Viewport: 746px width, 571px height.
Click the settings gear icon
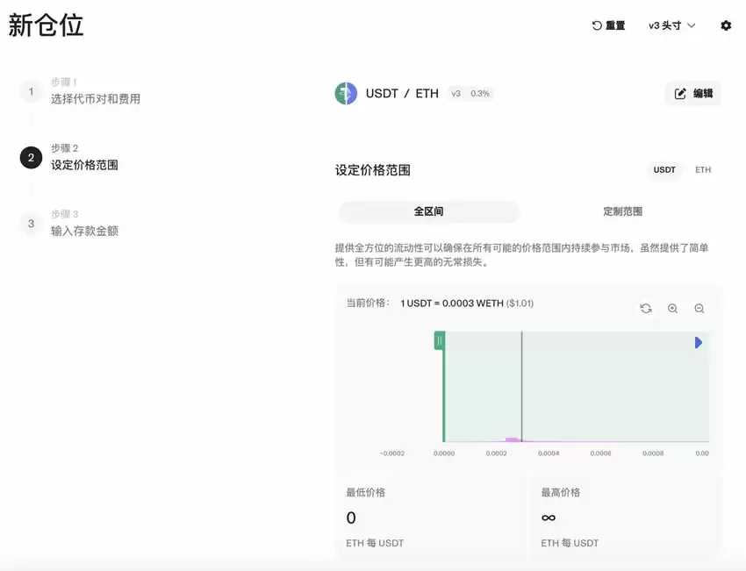tap(727, 25)
